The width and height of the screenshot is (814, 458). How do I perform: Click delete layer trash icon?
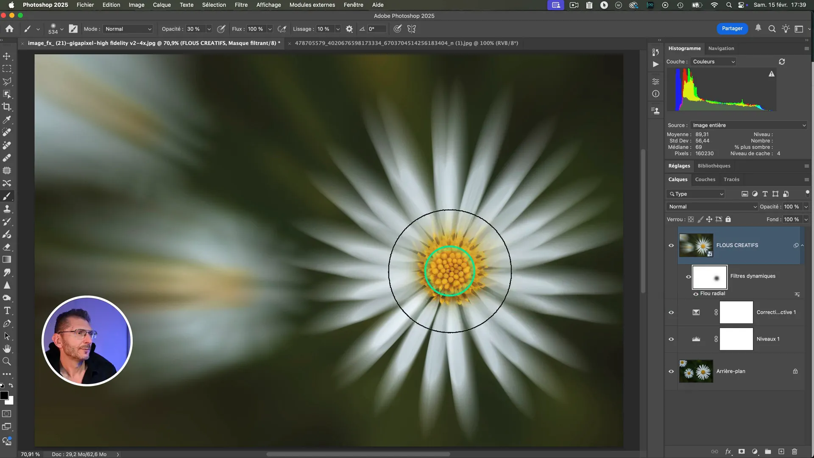(794, 452)
